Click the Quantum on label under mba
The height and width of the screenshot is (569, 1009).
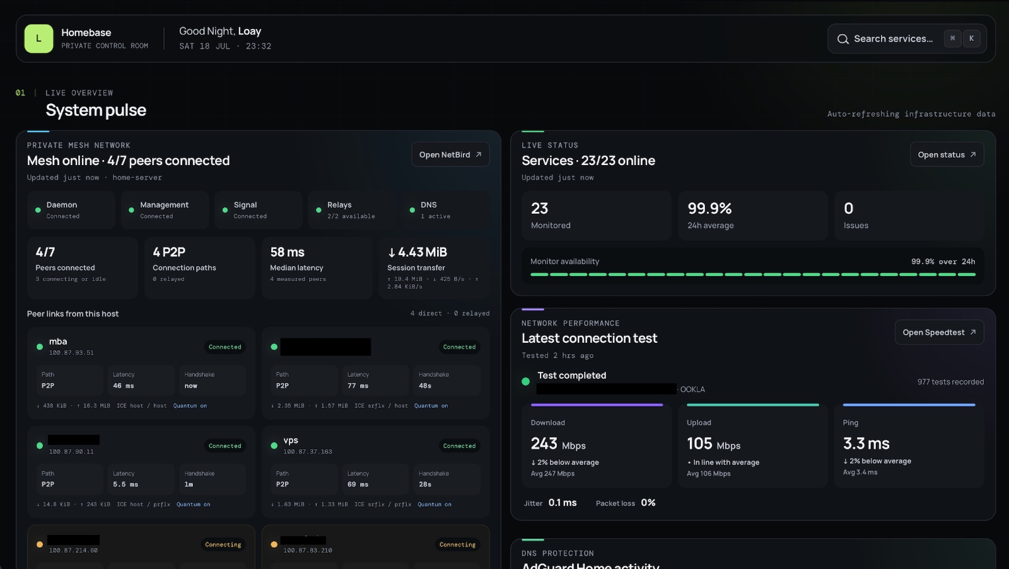pyautogui.click(x=190, y=406)
